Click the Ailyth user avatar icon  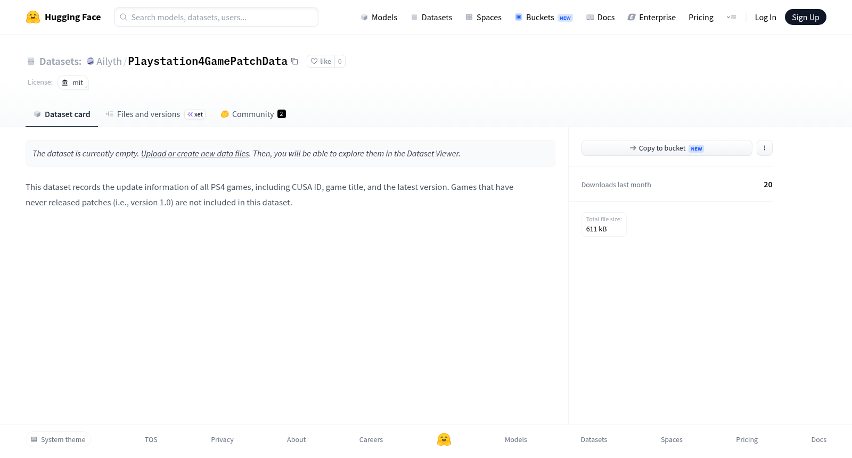[x=91, y=61]
